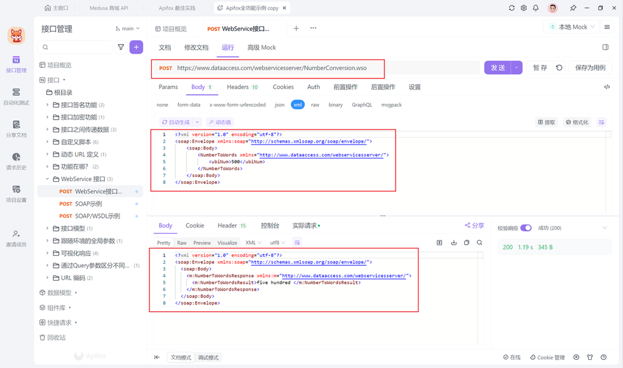
Task: Copy the response body content
Action: click(466, 242)
